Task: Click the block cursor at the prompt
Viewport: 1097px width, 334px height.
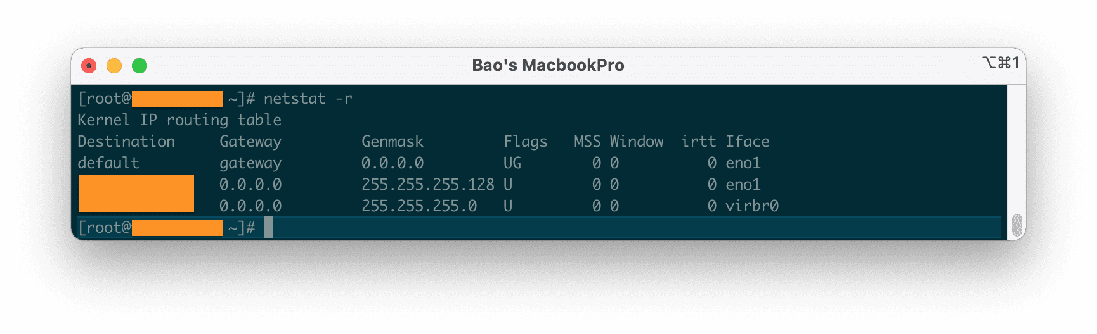Action: [268, 228]
